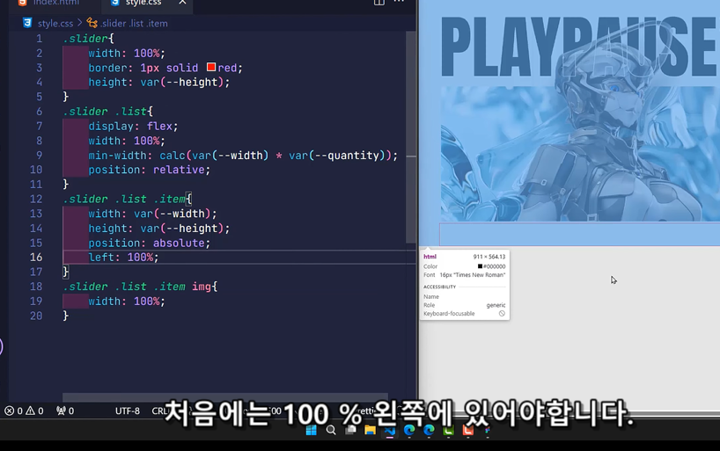
Task: Place cursor on 'left: 100%;' line
Action: [x=123, y=258]
